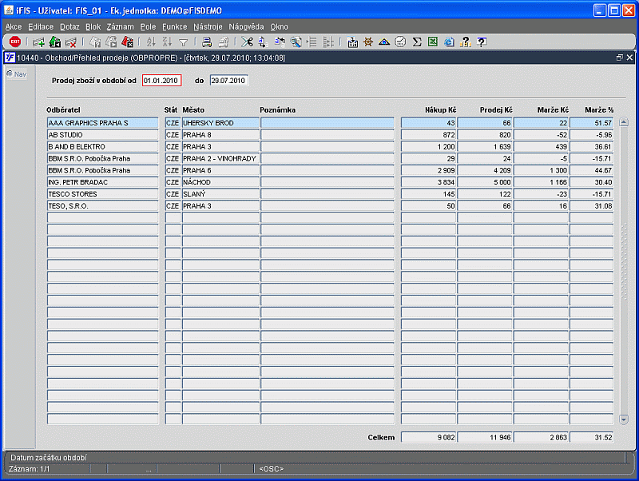Click the execute query toolbar icon

click(111, 42)
